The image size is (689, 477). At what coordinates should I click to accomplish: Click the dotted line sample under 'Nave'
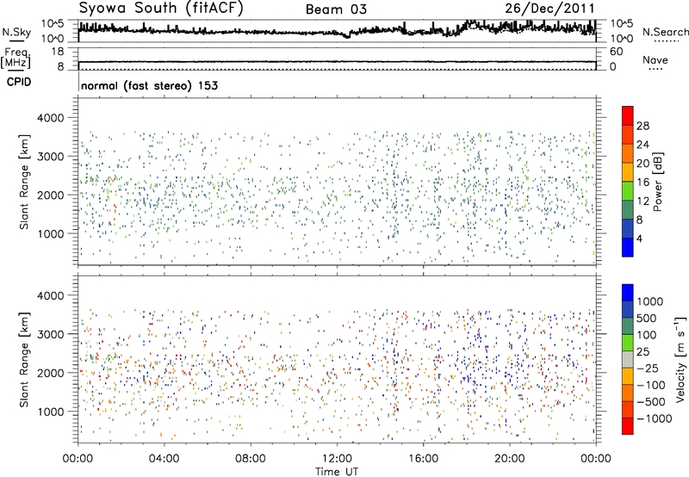655,70
